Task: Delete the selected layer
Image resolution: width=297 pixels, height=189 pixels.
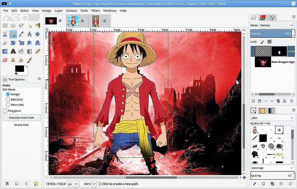Action: (x=292, y=101)
